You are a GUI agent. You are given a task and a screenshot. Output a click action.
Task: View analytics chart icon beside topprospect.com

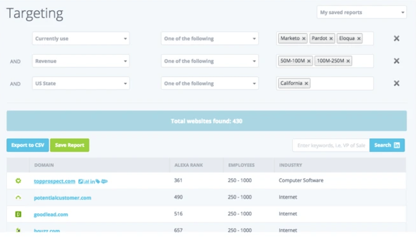click(86, 181)
